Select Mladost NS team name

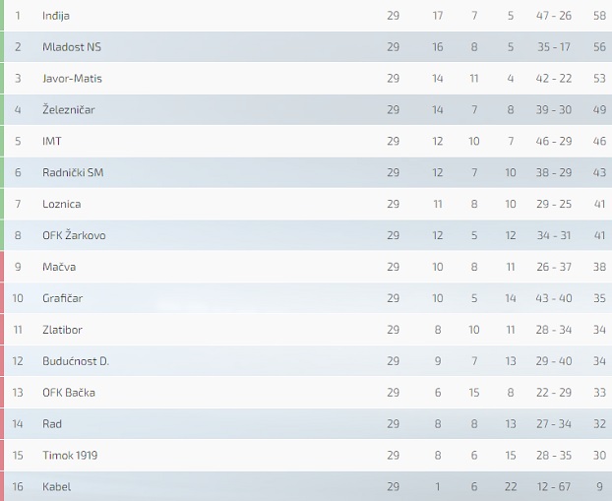(x=72, y=47)
